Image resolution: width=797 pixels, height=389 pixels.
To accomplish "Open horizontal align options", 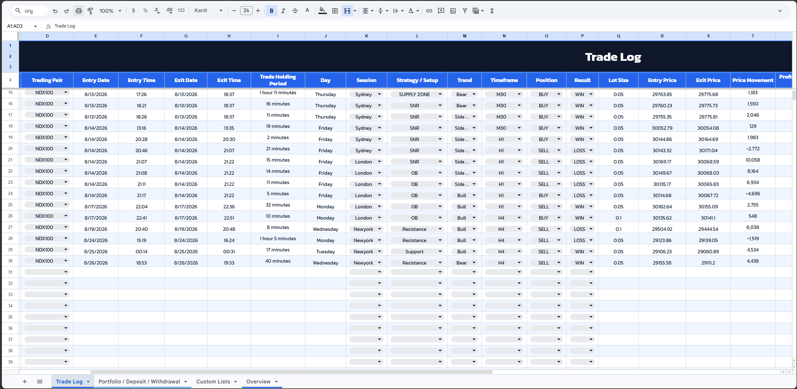I will 368,11.
